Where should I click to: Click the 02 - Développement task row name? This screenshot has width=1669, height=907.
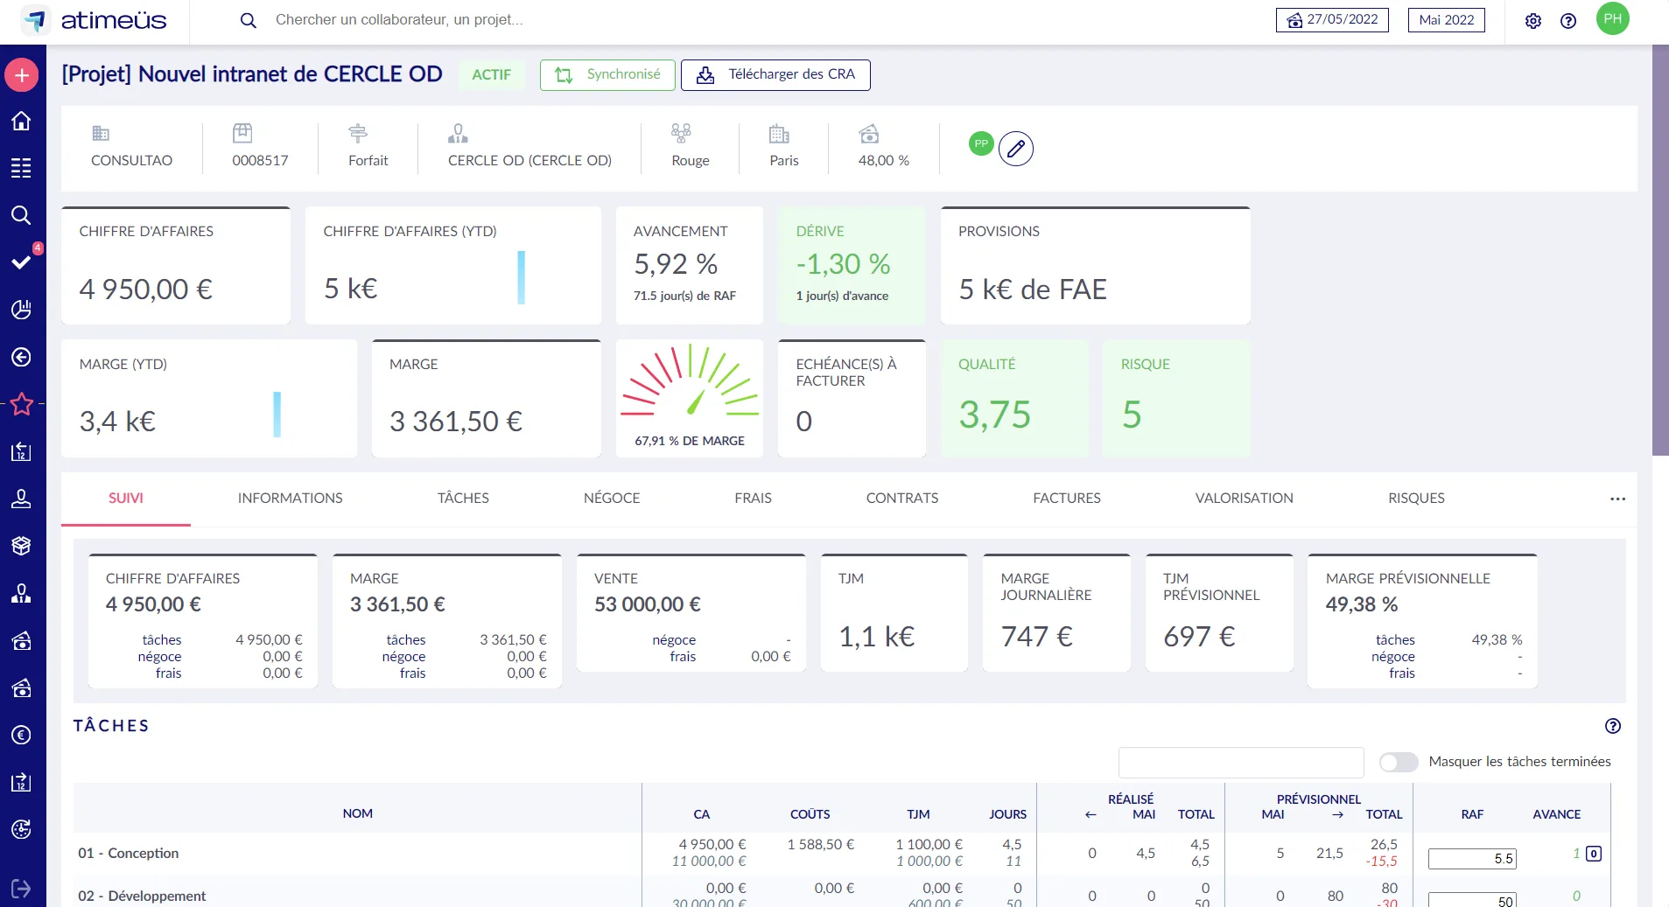click(142, 897)
